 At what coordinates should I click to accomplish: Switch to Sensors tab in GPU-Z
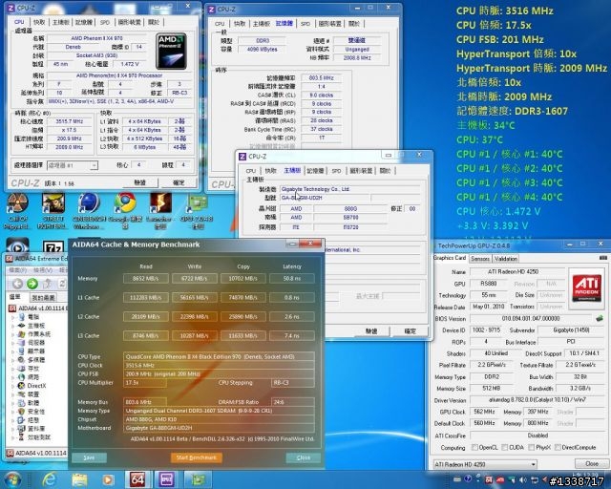pos(480,259)
